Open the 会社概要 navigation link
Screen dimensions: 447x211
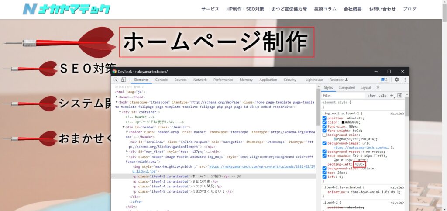[x=353, y=9]
